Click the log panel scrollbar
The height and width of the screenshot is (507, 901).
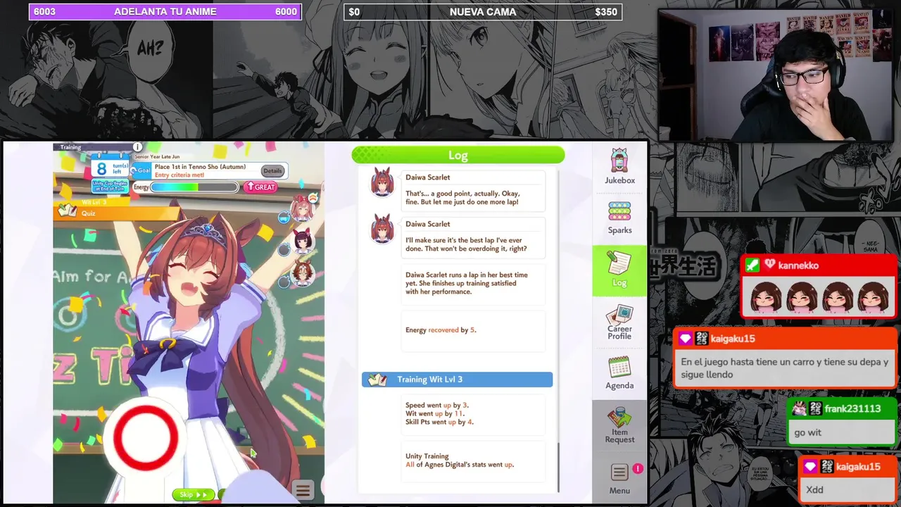559,468
